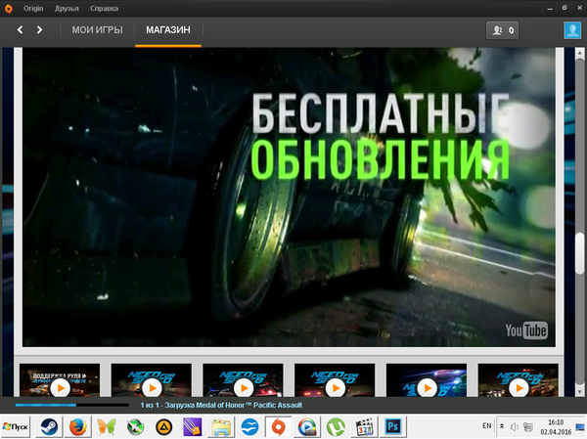Open the YouTube logo on the video
This screenshot has width=587, height=439.
[526, 330]
